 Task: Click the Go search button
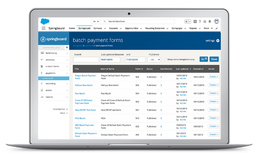204,59
